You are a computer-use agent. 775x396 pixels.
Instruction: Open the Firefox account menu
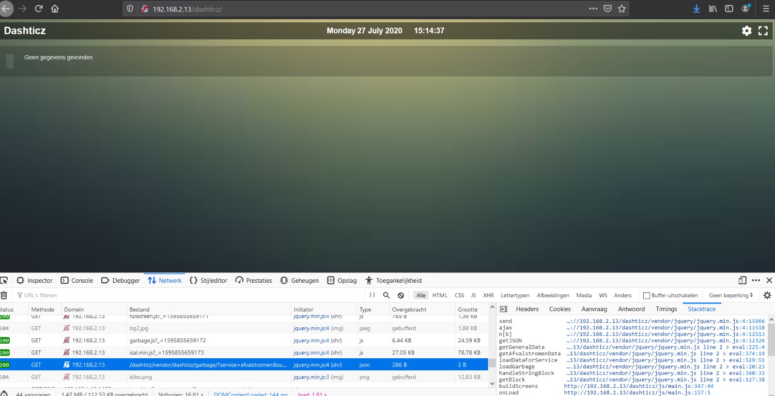pos(746,8)
